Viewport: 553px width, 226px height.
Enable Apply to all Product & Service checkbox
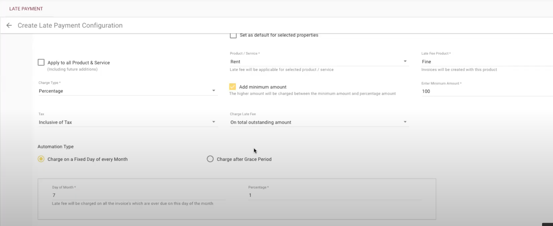pos(41,62)
